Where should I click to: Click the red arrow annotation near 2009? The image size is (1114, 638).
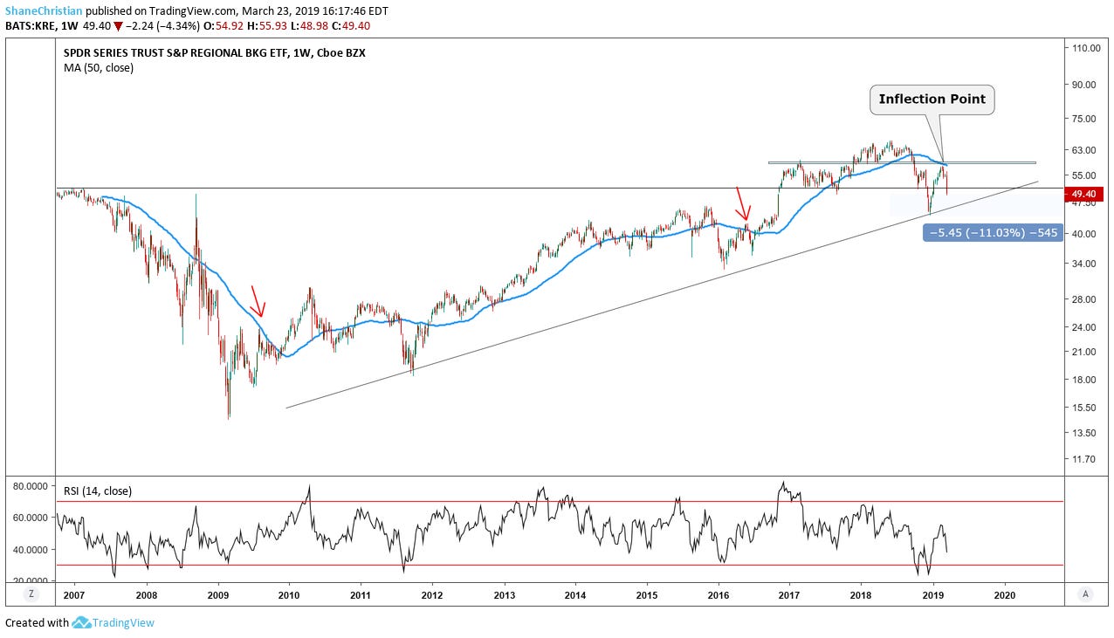(x=258, y=301)
